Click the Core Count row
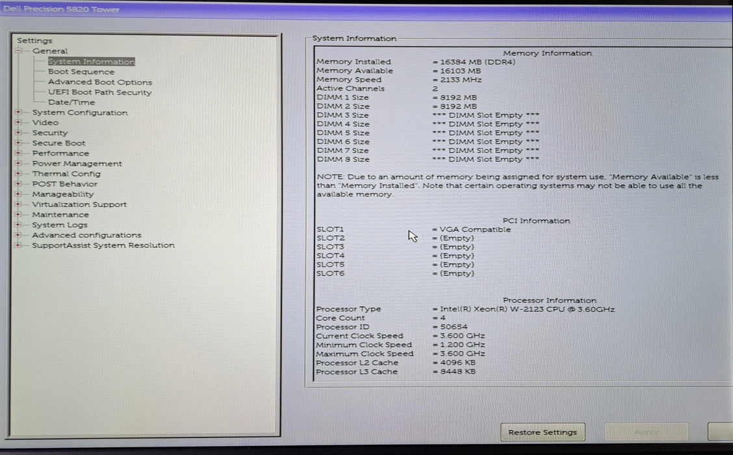 click(x=381, y=318)
